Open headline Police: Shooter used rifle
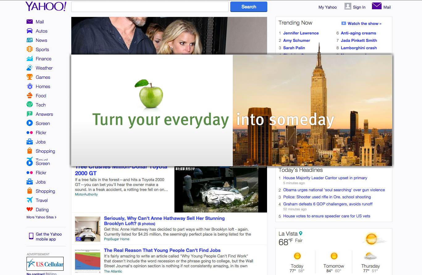Screen dimensions: 422x275 pos(327,197)
